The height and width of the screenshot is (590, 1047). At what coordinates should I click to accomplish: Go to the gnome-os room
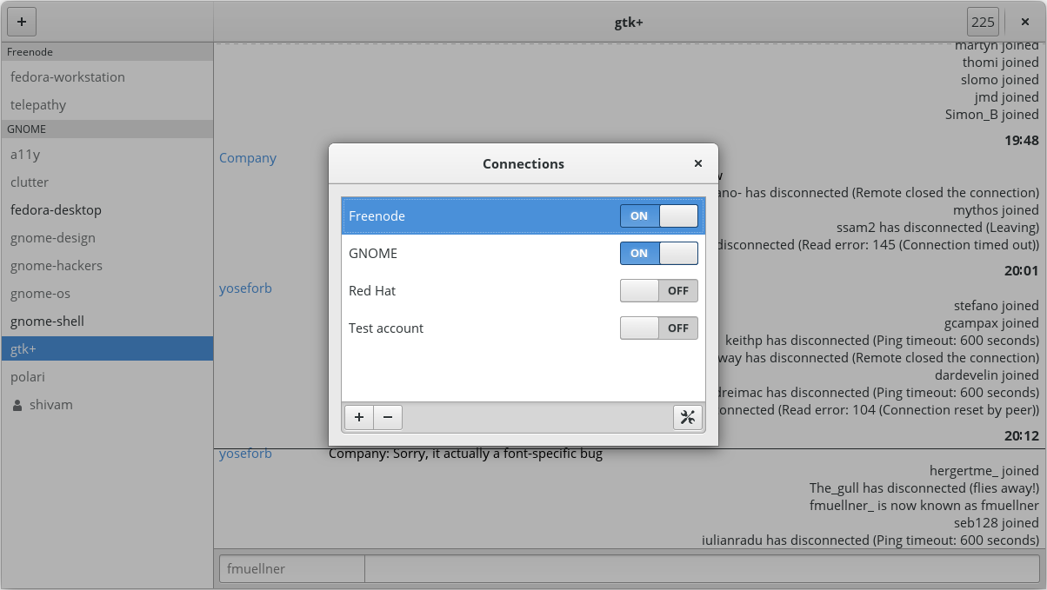click(106, 293)
